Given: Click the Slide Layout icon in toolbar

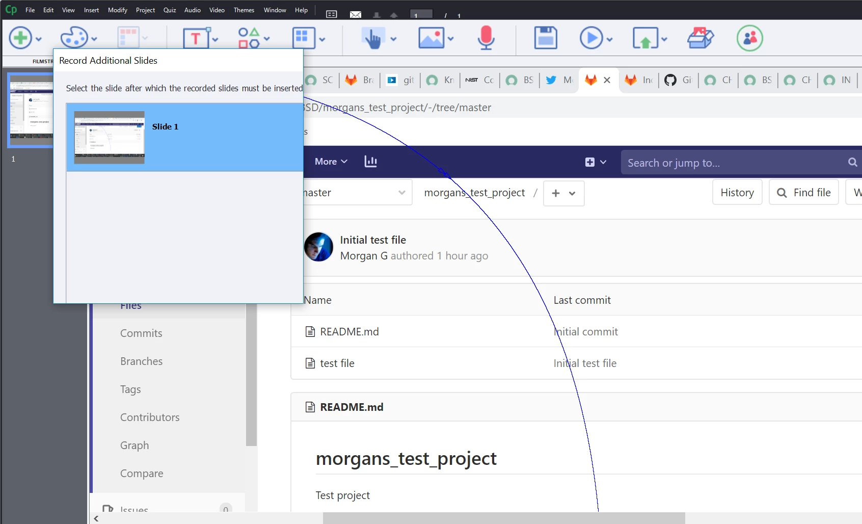Looking at the screenshot, I should click(x=128, y=38).
